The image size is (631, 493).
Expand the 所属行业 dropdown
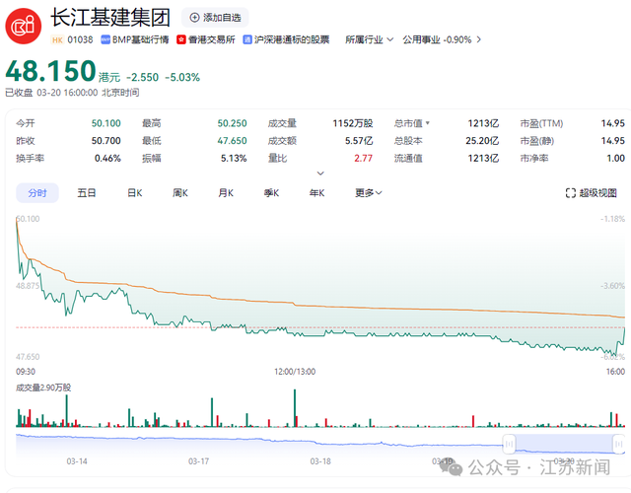369,39
